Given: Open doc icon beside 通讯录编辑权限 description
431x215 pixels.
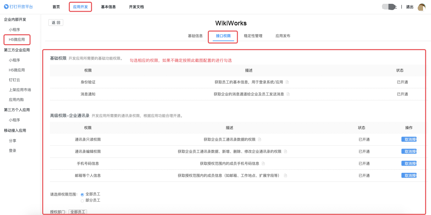Looking at the screenshot, I should (x=285, y=151).
